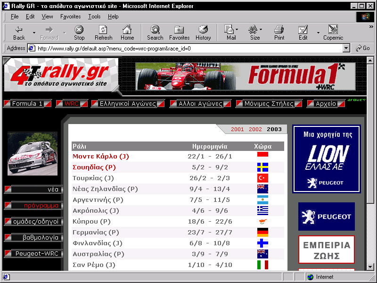Open the Formula 1 site section
This screenshot has width=377, height=283.
(27, 104)
